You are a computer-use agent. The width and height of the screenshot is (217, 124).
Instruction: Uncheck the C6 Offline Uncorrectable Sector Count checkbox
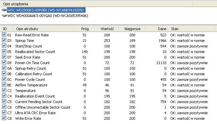[4, 107]
